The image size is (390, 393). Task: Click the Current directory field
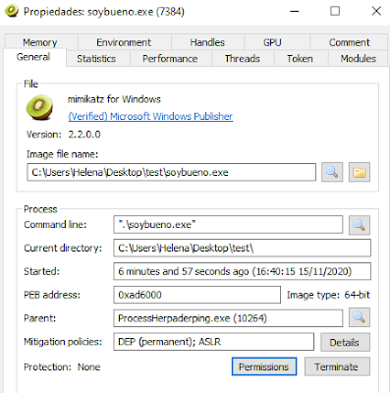[x=242, y=248]
